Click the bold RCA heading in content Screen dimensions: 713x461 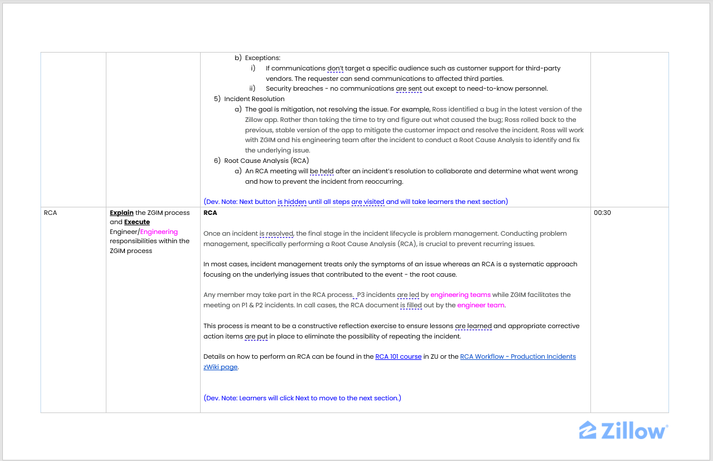[x=210, y=213]
